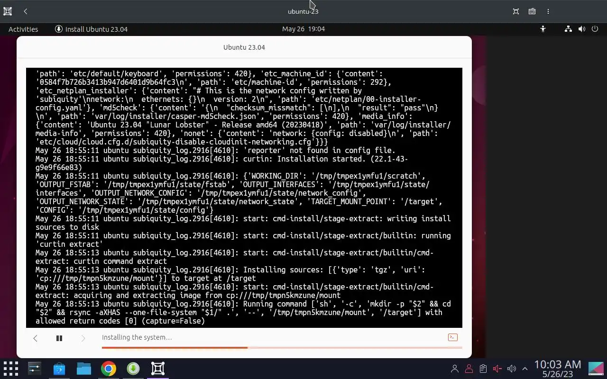This screenshot has height=379, width=607.
Task: Click the network status icon in guest top bar
Action: 568,29
